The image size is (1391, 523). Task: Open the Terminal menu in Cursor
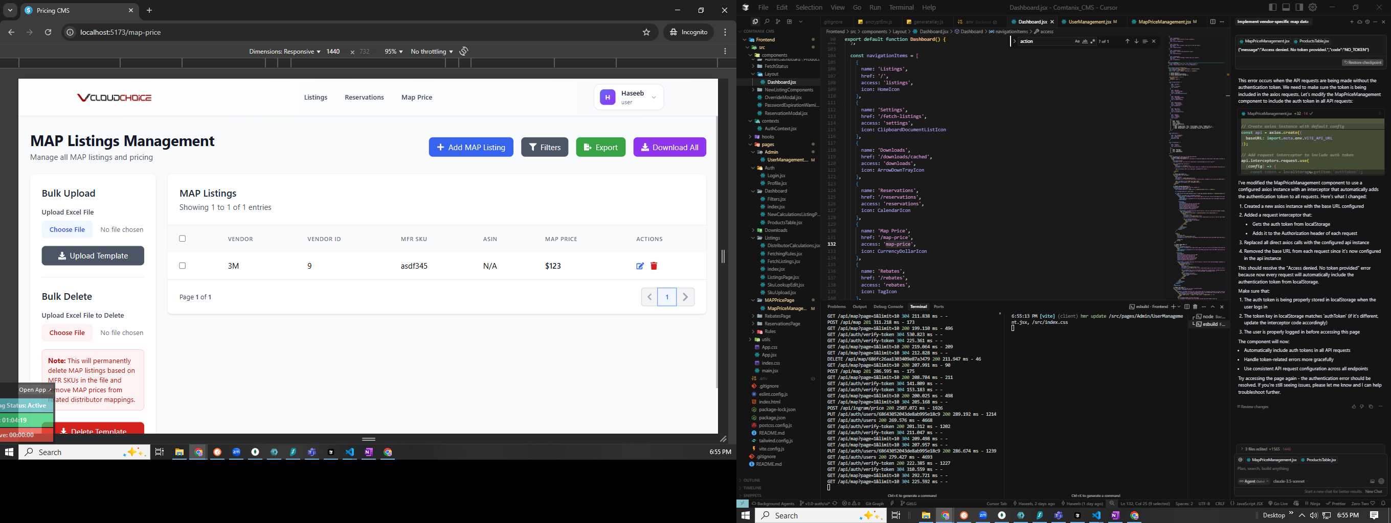pyautogui.click(x=901, y=7)
